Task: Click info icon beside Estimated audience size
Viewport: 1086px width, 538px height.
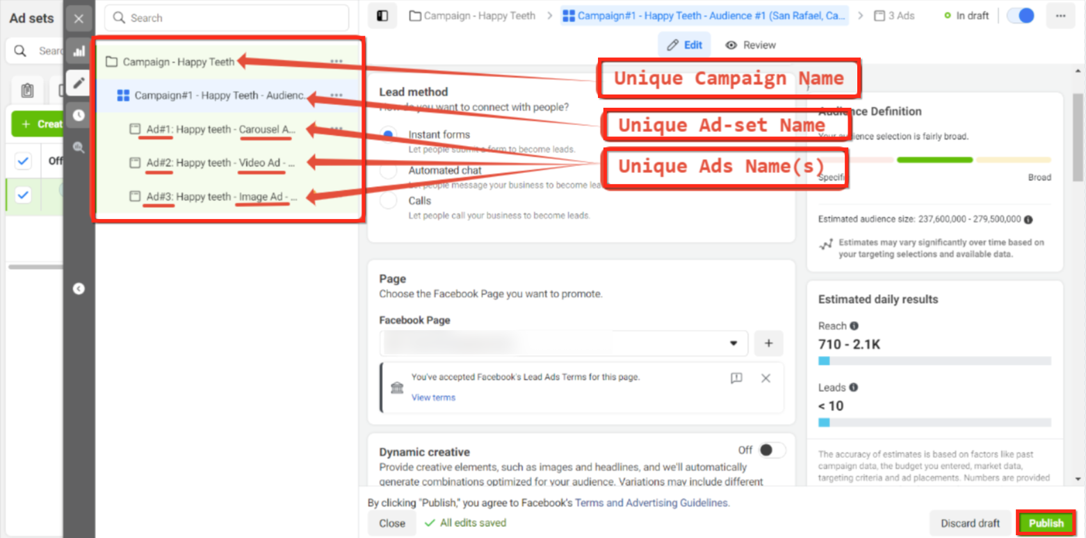Action: pos(1028,220)
